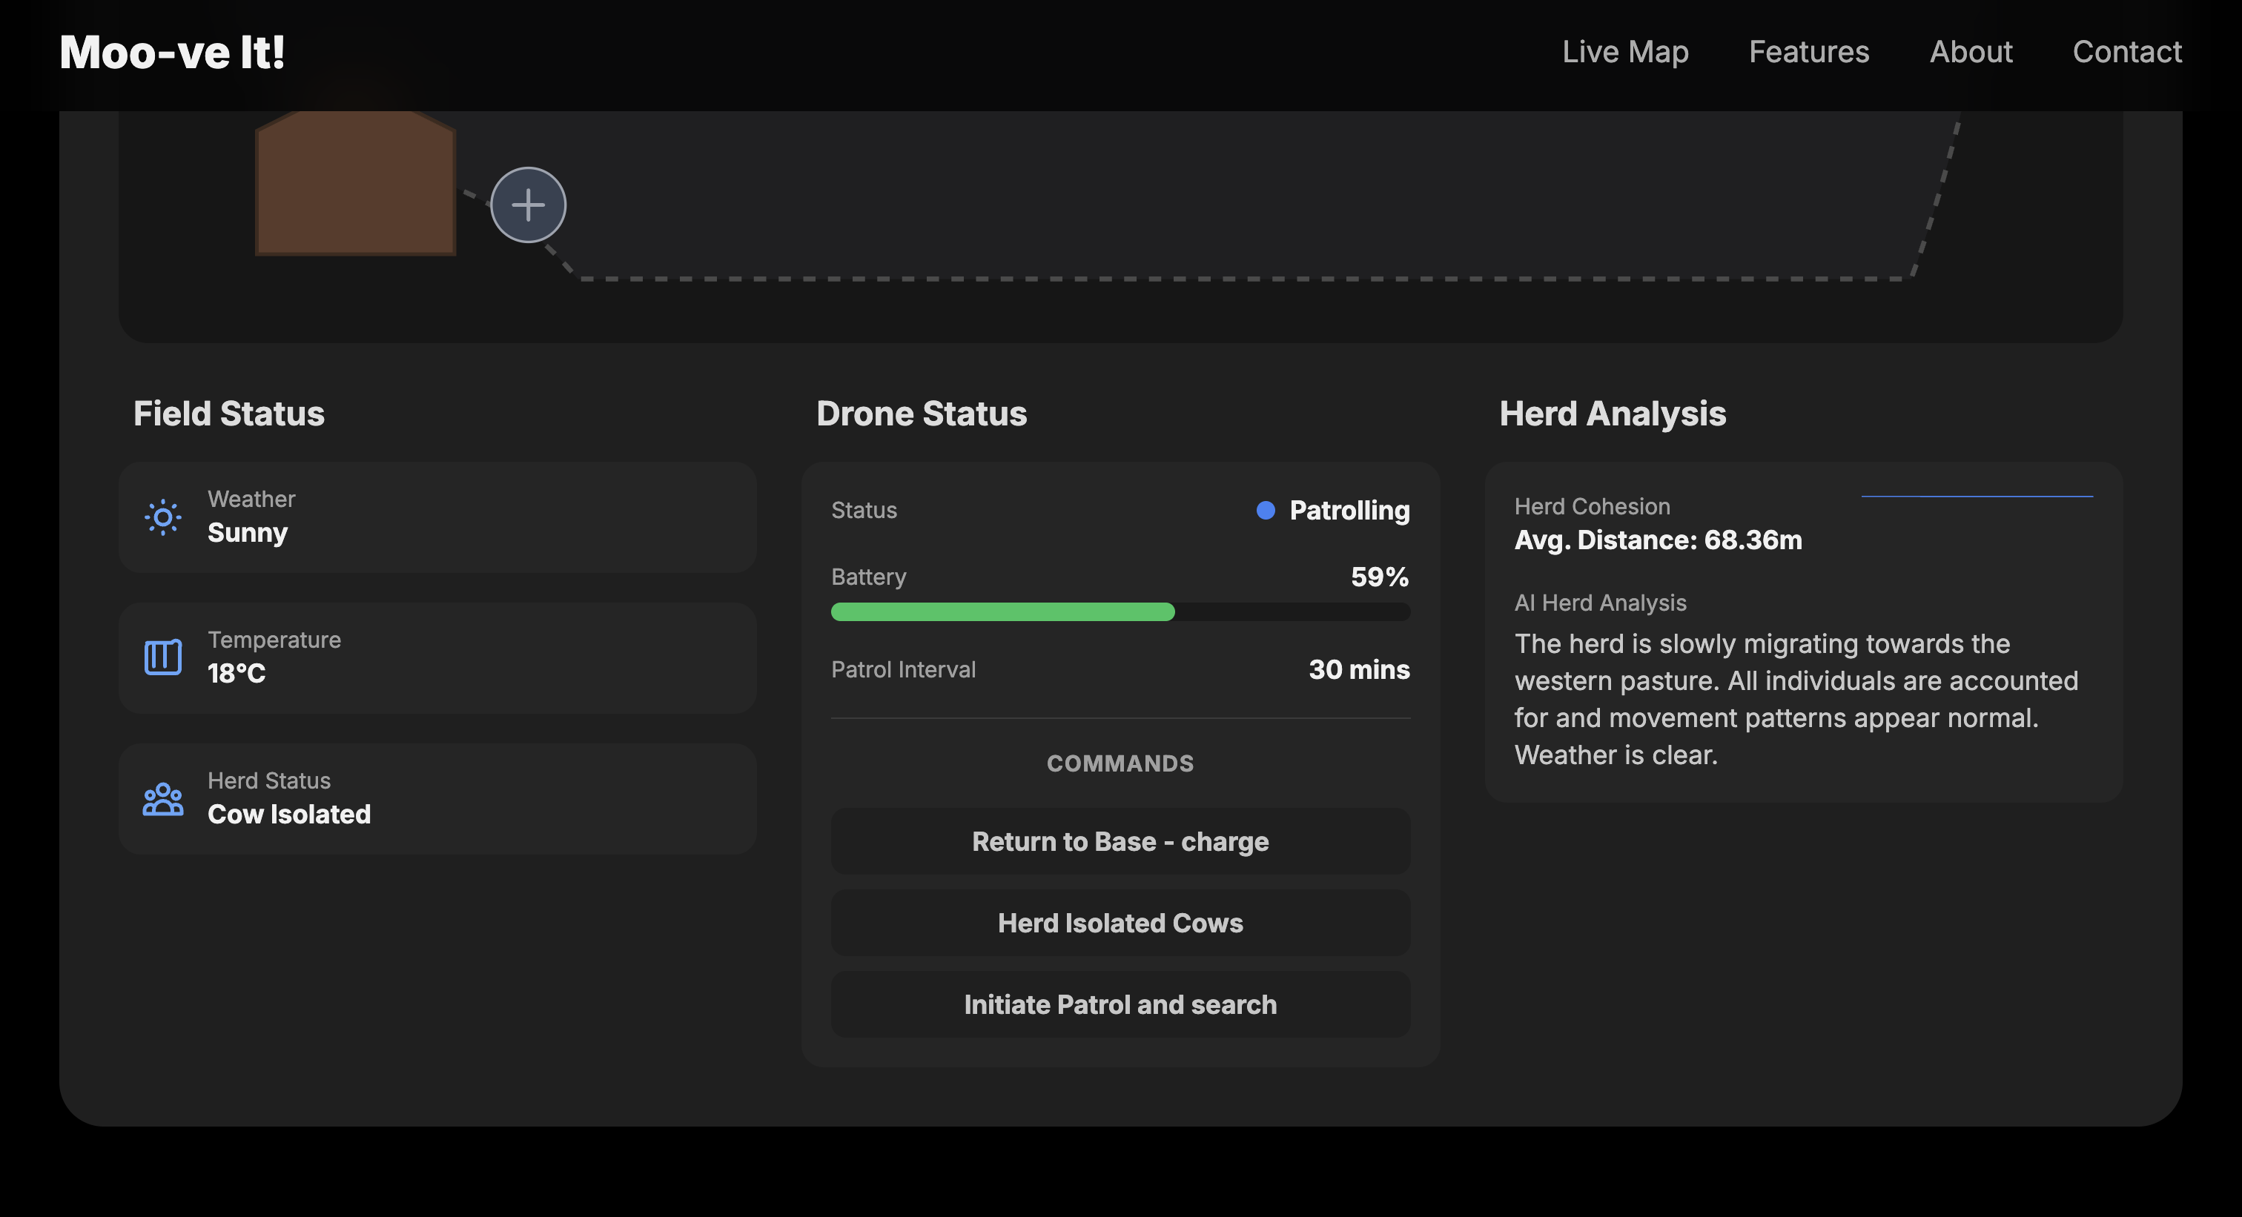This screenshot has width=2242, height=1217.
Task: Open the Live Map nav item
Action: point(1625,52)
